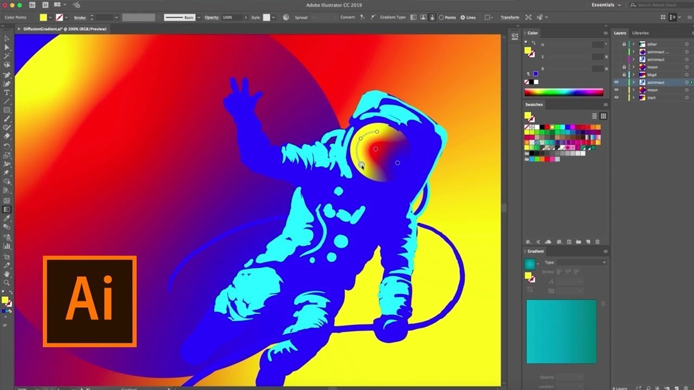This screenshot has height=390, width=694.
Task: Open the Swatches panel tab
Action: pos(534,105)
